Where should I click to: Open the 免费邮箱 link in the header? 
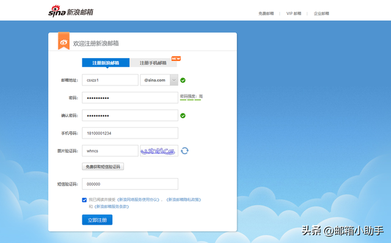(x=266, y=13)
